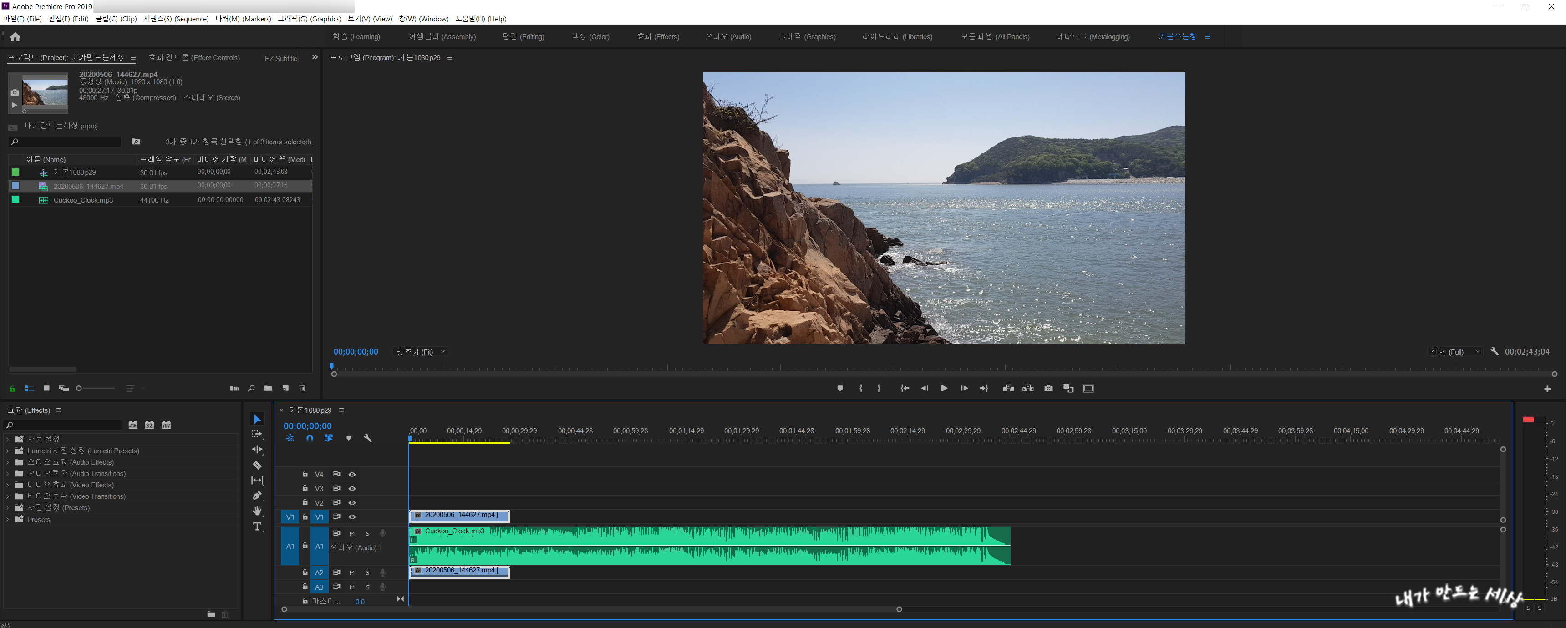1566x628 pixels.
Task: Open the Effect Controls panel tab
Action: click(x=194, y=58)
